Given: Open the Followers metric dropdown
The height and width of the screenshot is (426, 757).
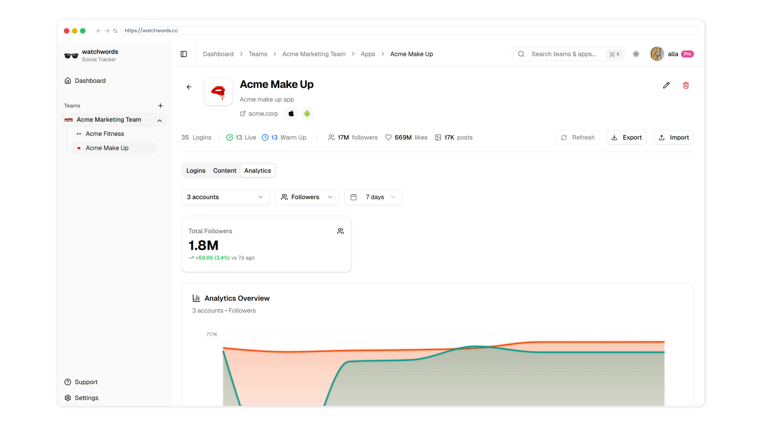Looking at the screenshot, I should [x=307, y=197].
